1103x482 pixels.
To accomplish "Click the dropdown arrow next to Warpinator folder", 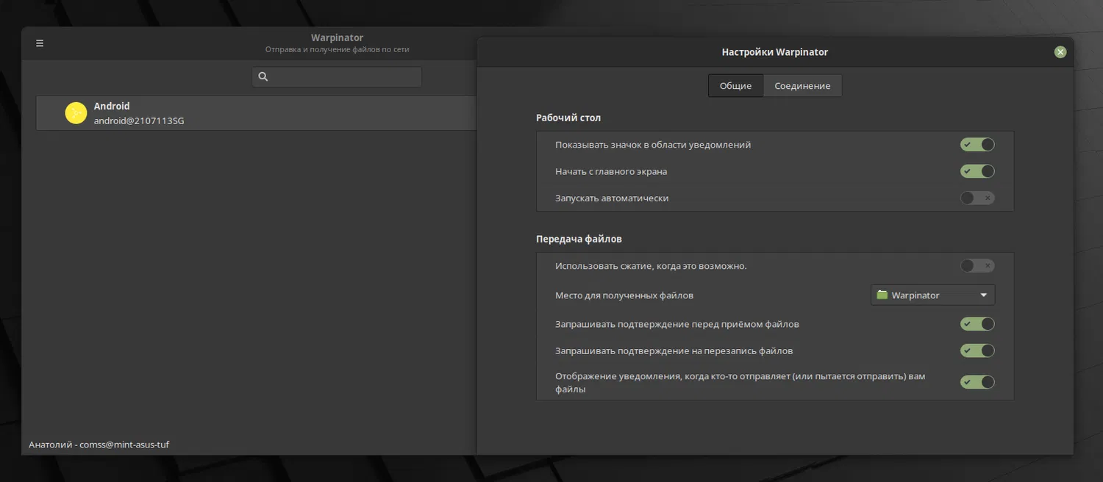I will (984, 295).
